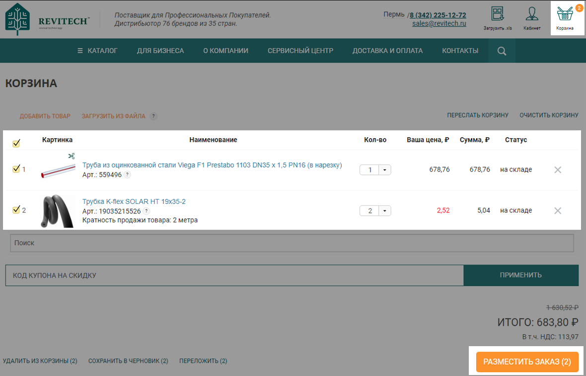This screenshot has height=376, width=586.
Task: Click the РАЗМЕСТИТЬ ЗАКАЗ (2) button
Action: [x=527, y=362]
